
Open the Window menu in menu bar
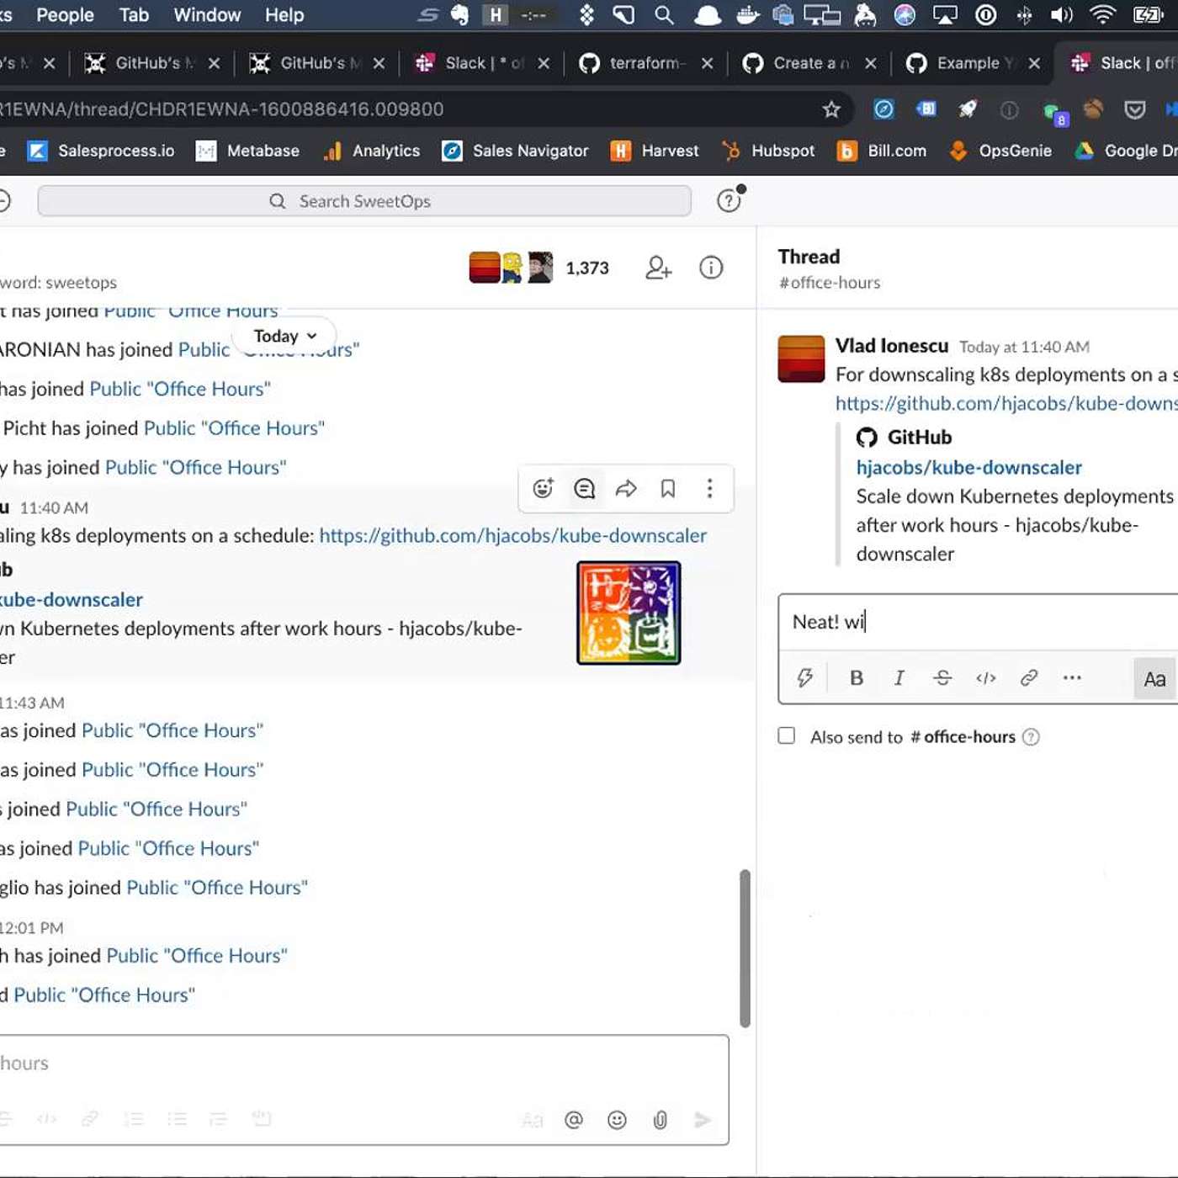pos(207,15)
